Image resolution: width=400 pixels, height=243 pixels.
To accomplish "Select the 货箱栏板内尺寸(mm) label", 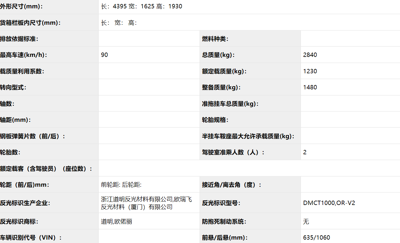I will point(30,23).
